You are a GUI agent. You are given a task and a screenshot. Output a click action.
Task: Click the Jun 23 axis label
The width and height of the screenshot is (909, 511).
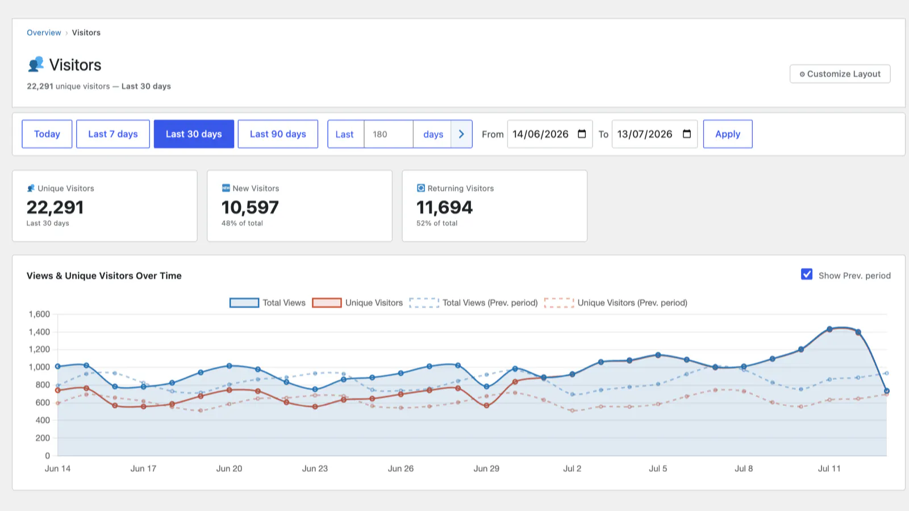pyautogui.click(x=315, y=468)
